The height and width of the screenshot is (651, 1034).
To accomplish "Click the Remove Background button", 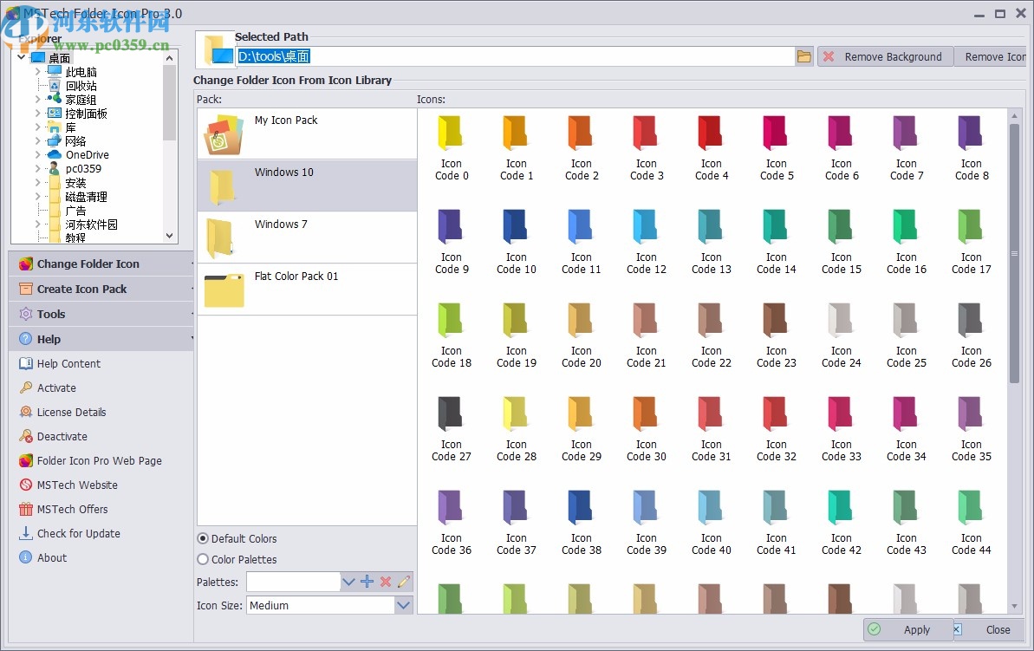I will pos(885,55).
